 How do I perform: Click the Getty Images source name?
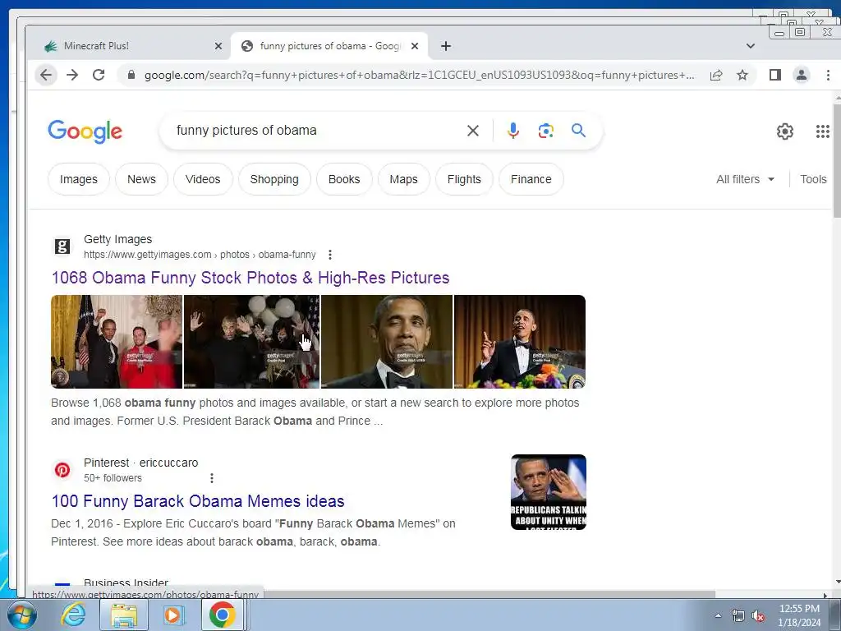pos(118,239)
